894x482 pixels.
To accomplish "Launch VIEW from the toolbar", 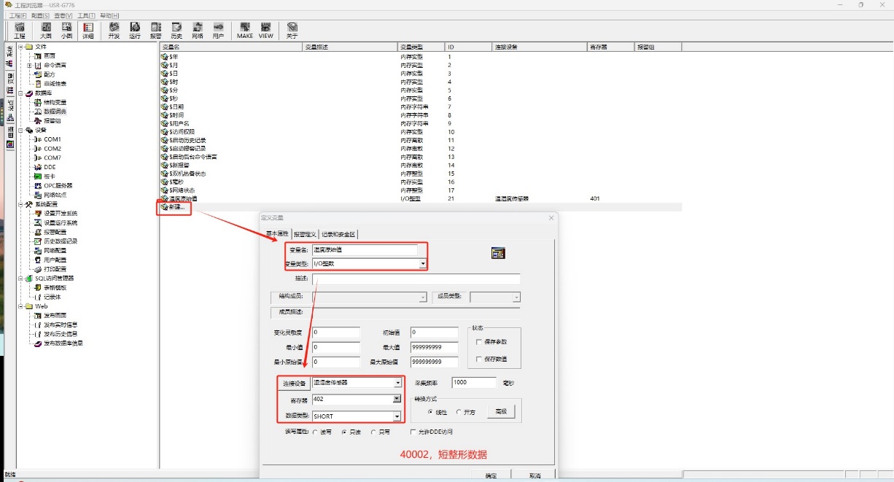I will [x=266, y=30].
